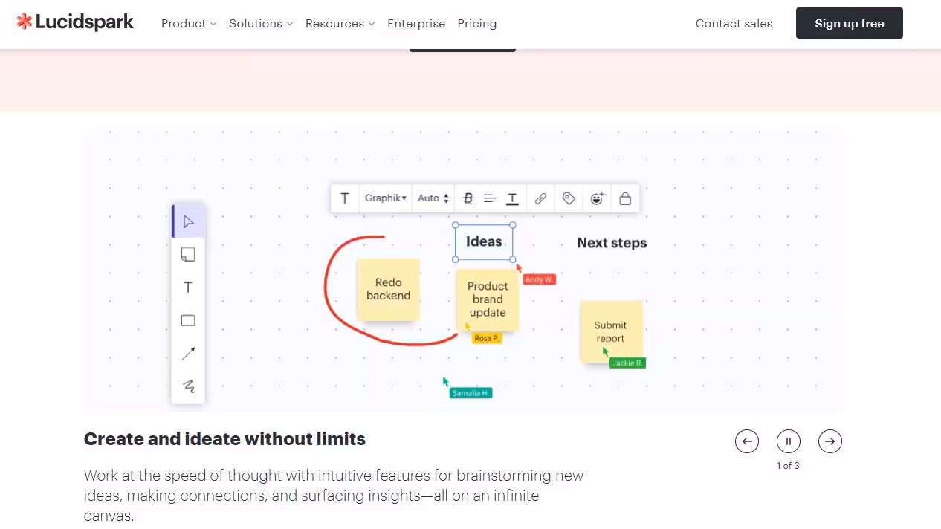Open the Graphik font dropdown
The image size is (941, 529).
click(x=386, y=198)
